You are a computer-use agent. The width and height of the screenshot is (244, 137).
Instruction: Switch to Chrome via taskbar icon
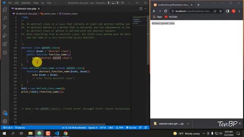click(x=66, y=134)
